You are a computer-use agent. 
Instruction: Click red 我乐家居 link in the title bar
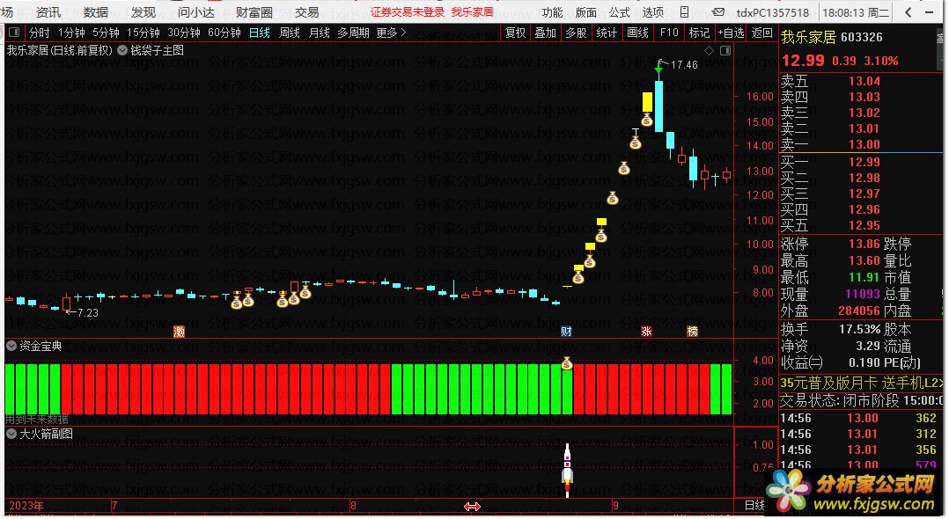coord(472,12)
